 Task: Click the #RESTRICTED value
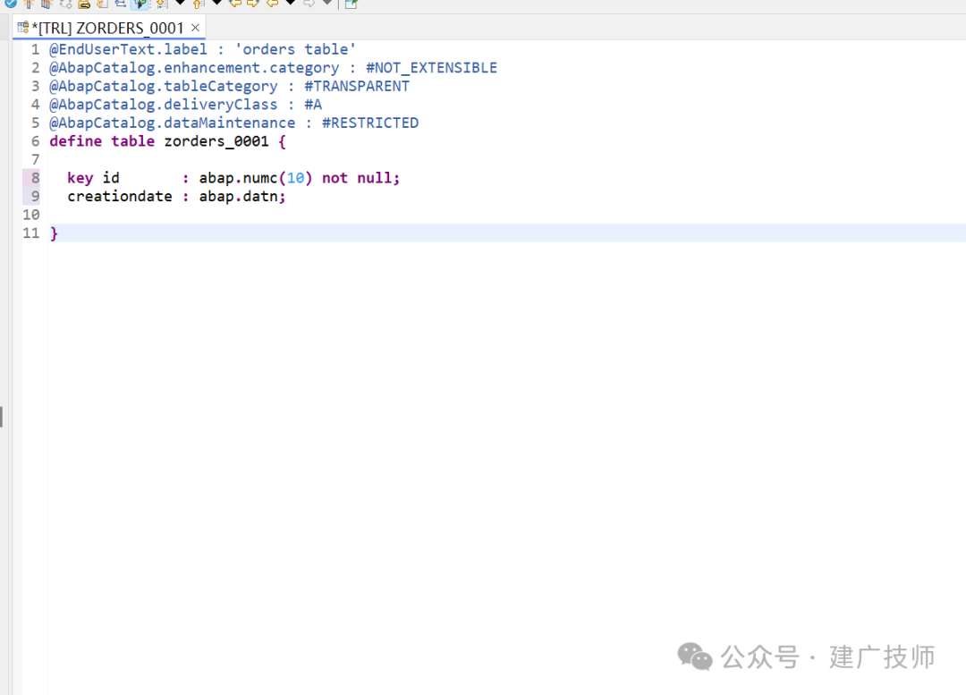(x=370, y=123)
